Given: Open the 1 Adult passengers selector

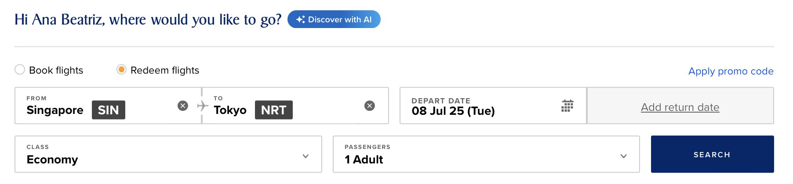Looking at the screenshot, I should (486, 154).
